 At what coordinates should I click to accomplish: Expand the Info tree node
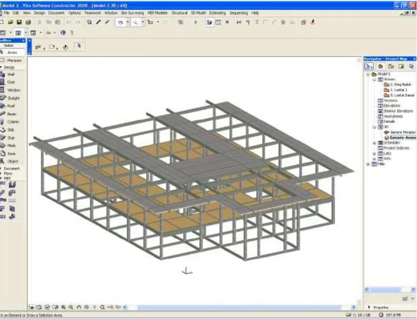pyautogui.click(x=374, y=159)
